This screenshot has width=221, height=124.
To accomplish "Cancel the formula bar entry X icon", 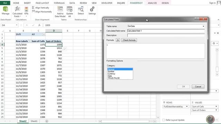I will pos(27,25).
